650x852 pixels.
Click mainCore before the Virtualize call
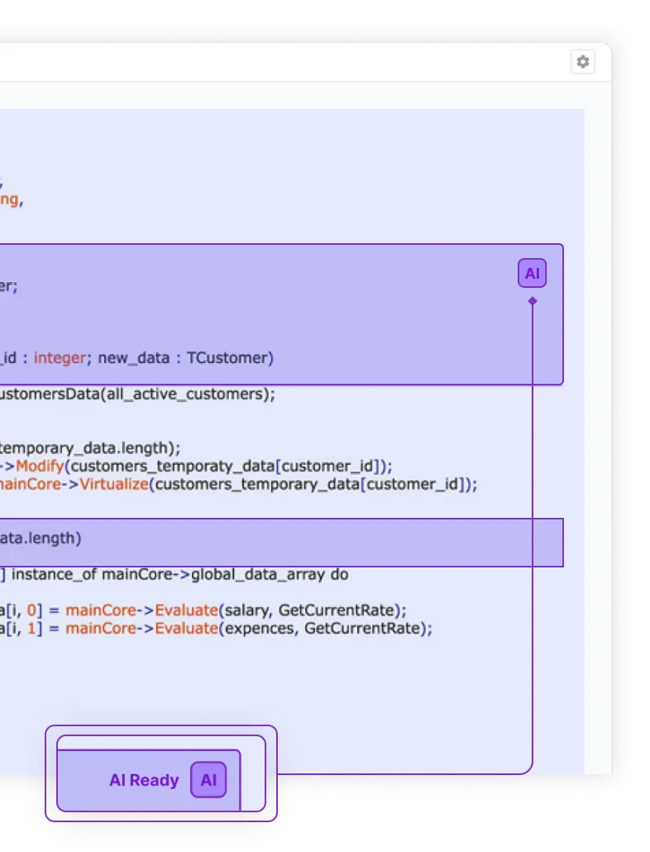(31, 484)
